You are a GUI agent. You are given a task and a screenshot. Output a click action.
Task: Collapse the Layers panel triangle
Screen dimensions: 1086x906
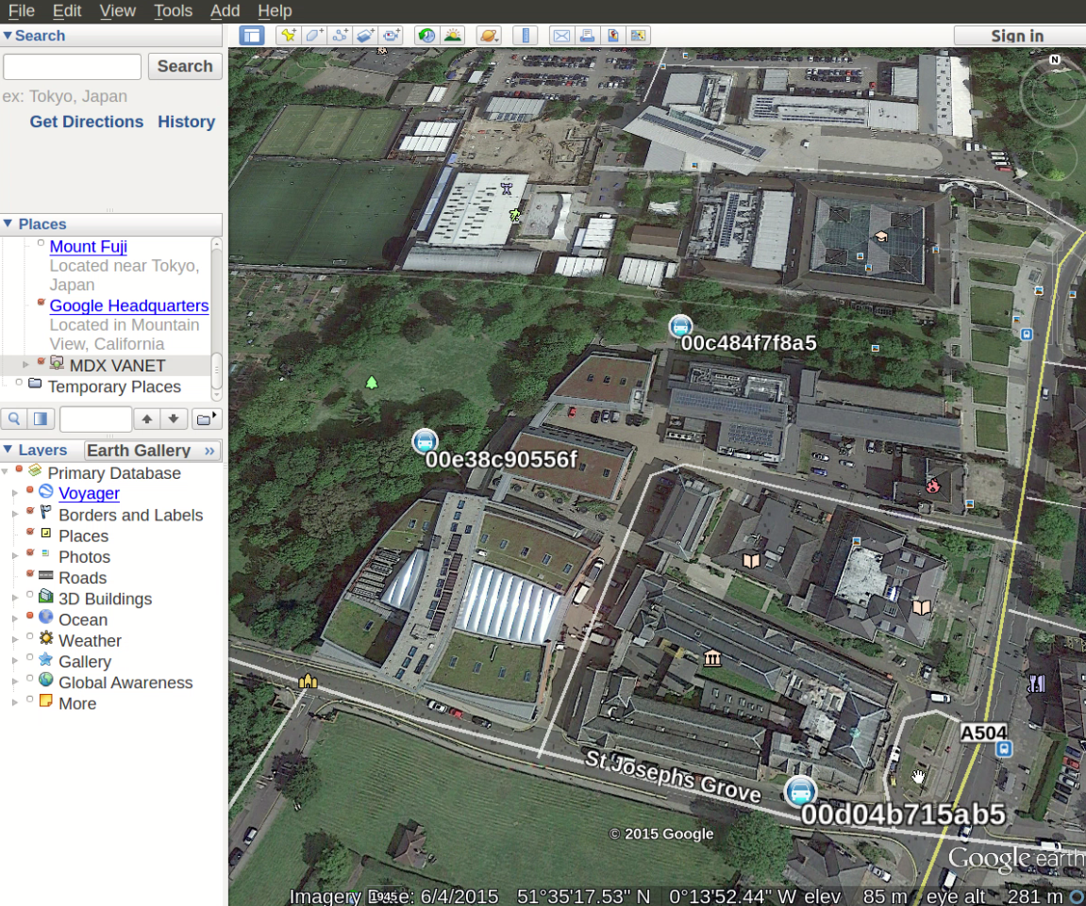(x=8, y=449)
